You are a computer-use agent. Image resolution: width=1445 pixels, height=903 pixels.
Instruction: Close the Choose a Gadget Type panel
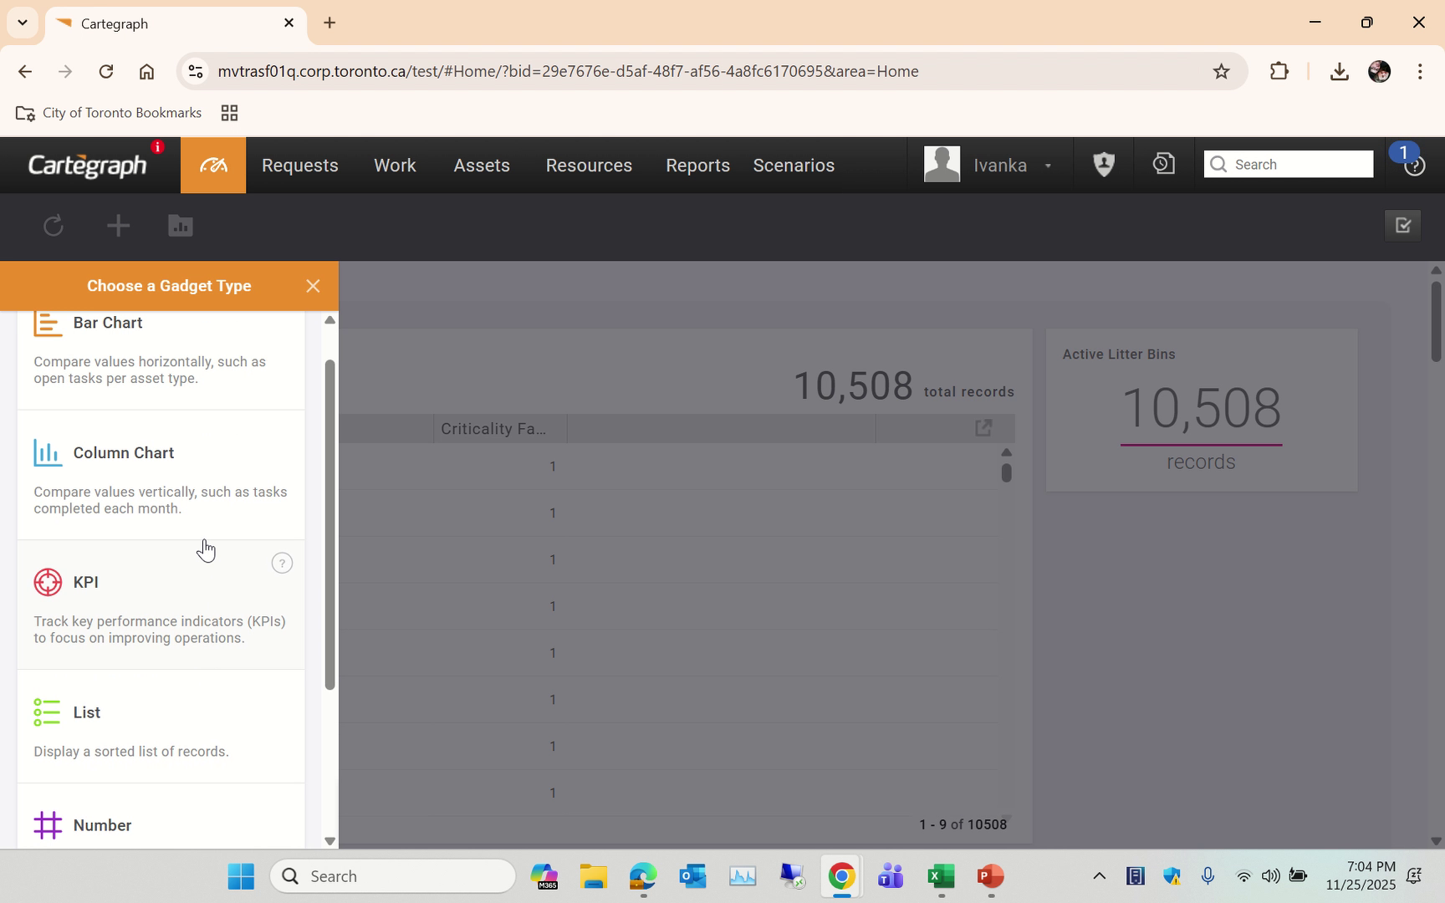pos(313,285)
